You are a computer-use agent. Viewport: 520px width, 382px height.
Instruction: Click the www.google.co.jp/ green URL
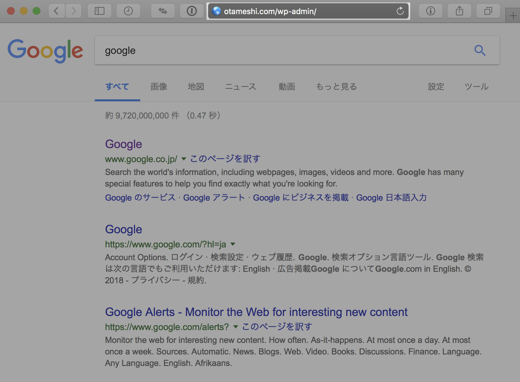pyautogui.click(x=141, y=159)
